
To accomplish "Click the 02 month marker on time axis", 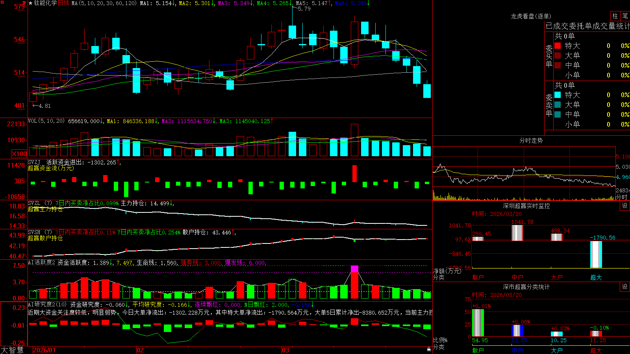I will pos(140,350).
